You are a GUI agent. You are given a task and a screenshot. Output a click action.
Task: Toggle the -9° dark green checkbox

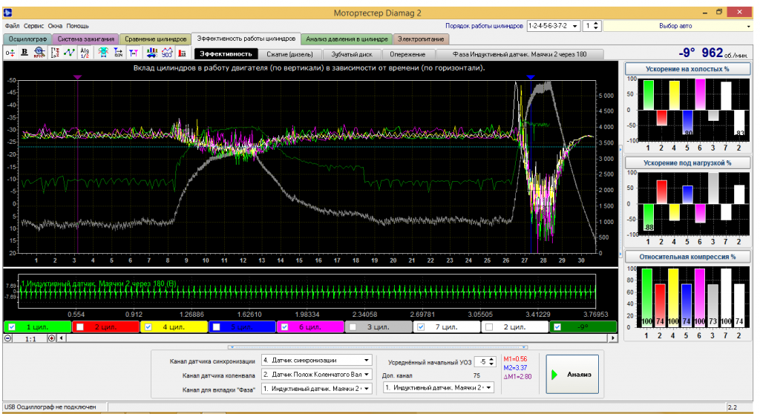557,327
